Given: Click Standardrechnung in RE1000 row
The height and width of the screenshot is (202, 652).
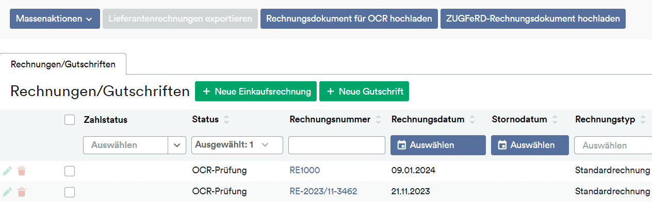Looking at the screenshot, I should click(x=613, y=171).
